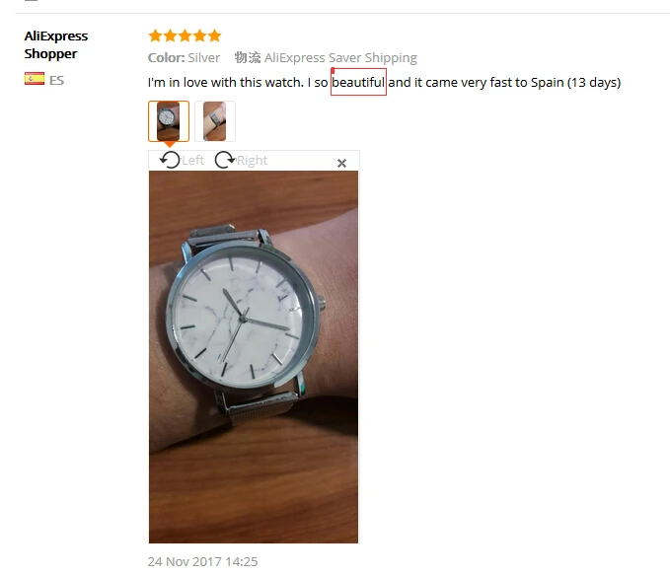Image resolution: width=670 pixels, height=574 pixels.
Task: Click the fifth orange star
Action: pos(214,36)
